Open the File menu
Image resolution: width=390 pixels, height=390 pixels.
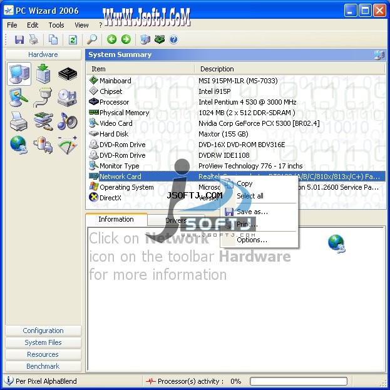12,25
